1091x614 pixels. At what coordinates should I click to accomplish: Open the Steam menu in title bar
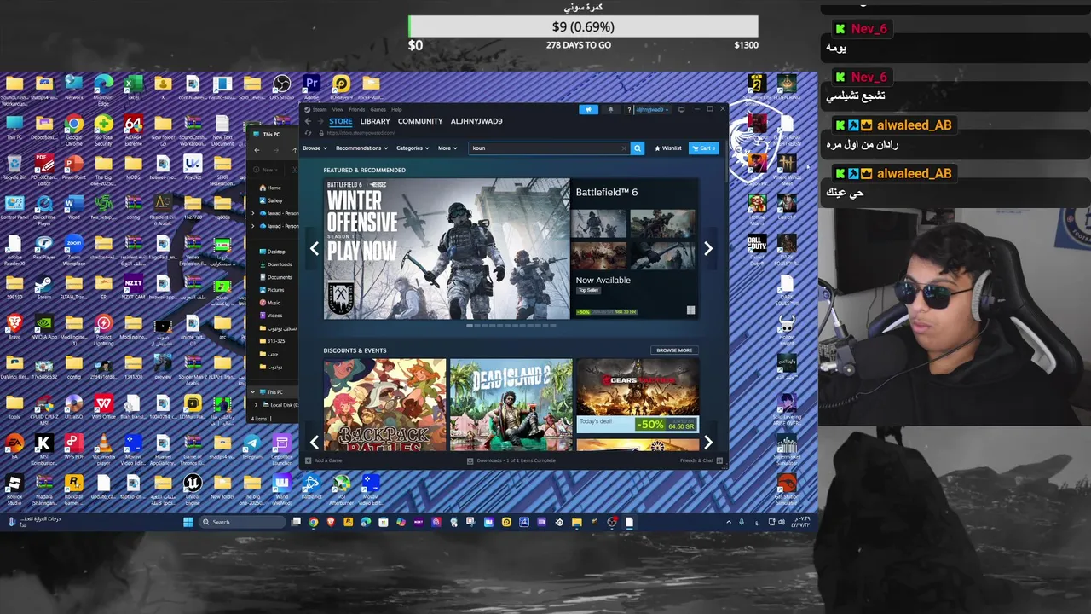click(320, 109)
